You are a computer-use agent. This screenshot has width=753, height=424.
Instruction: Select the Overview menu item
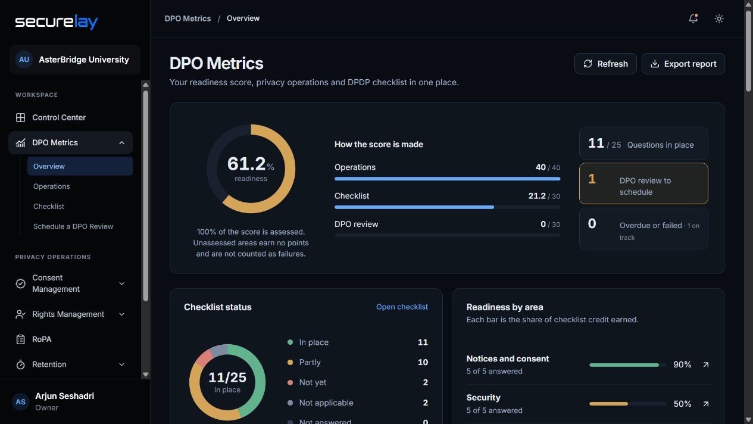click(80, 166)
